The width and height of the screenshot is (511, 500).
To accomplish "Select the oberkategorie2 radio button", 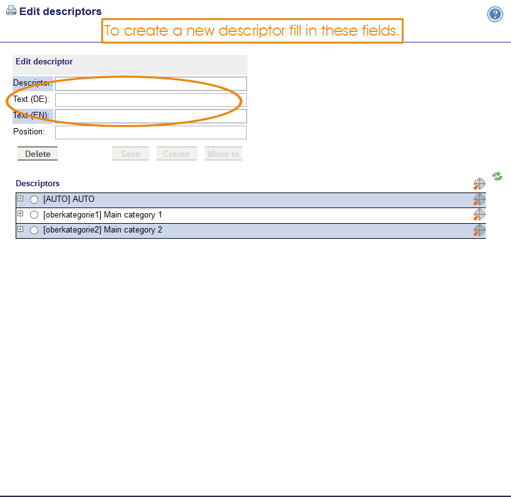I will (34, 231).
